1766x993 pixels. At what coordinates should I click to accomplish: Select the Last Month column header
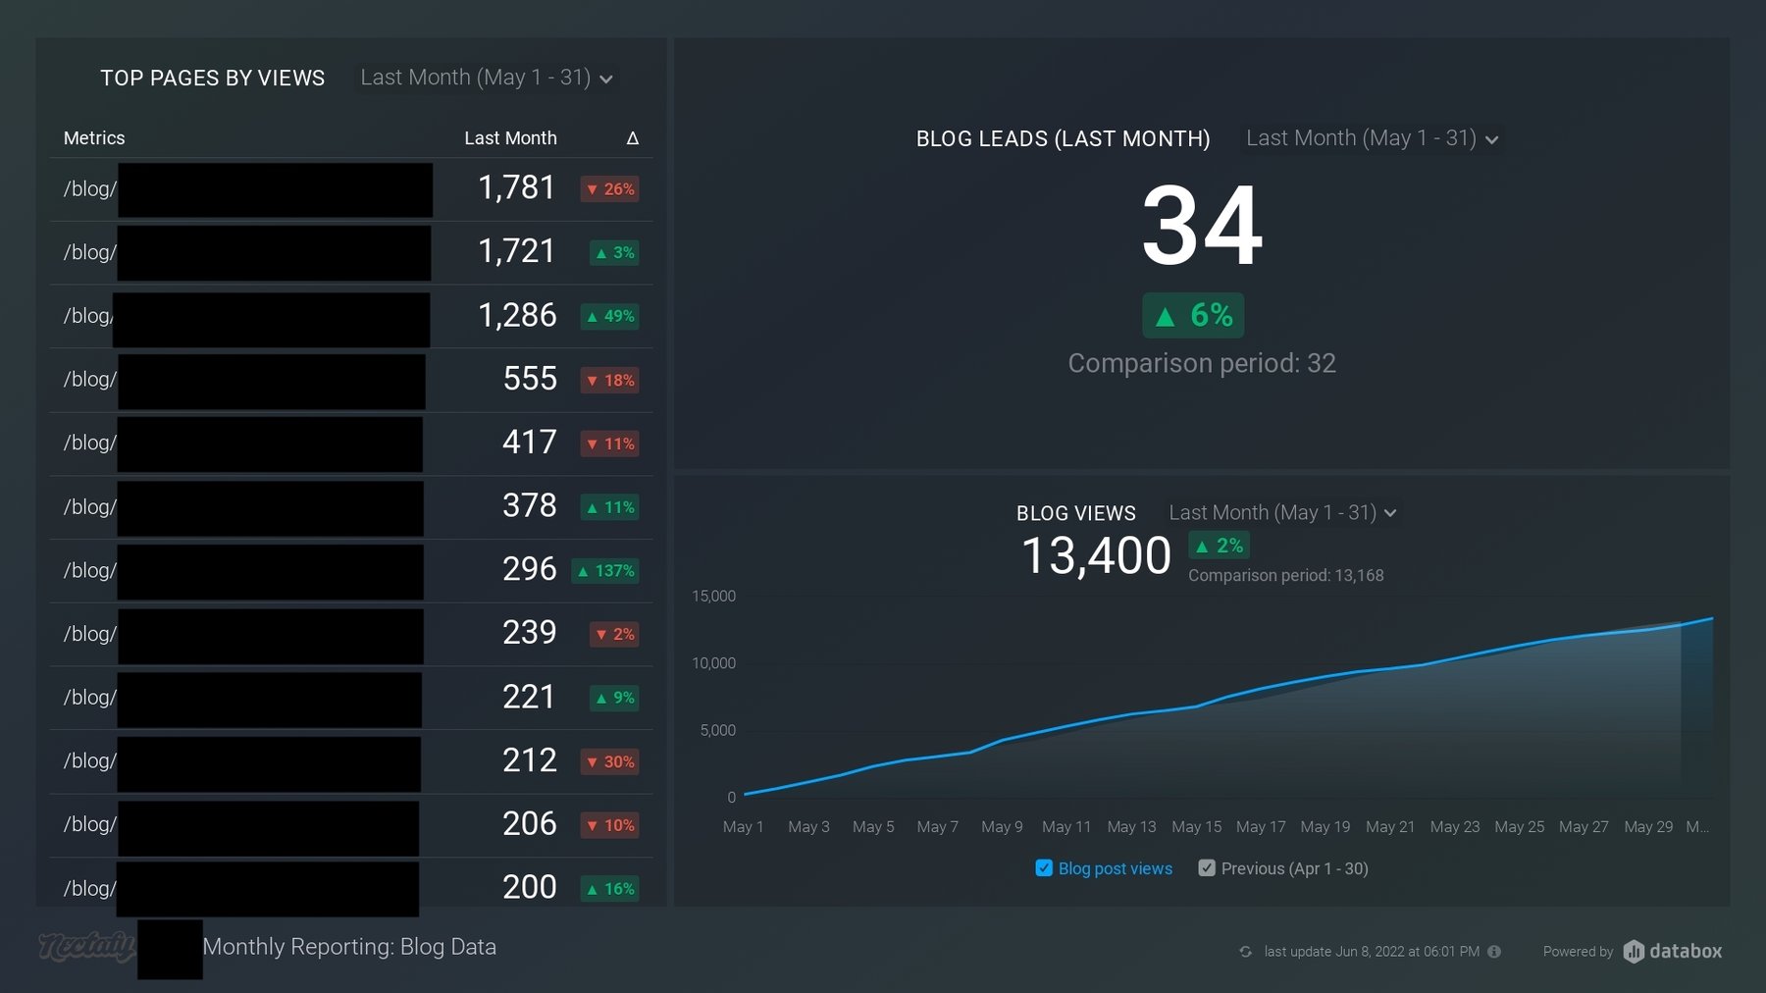click(x=510, y=138)
